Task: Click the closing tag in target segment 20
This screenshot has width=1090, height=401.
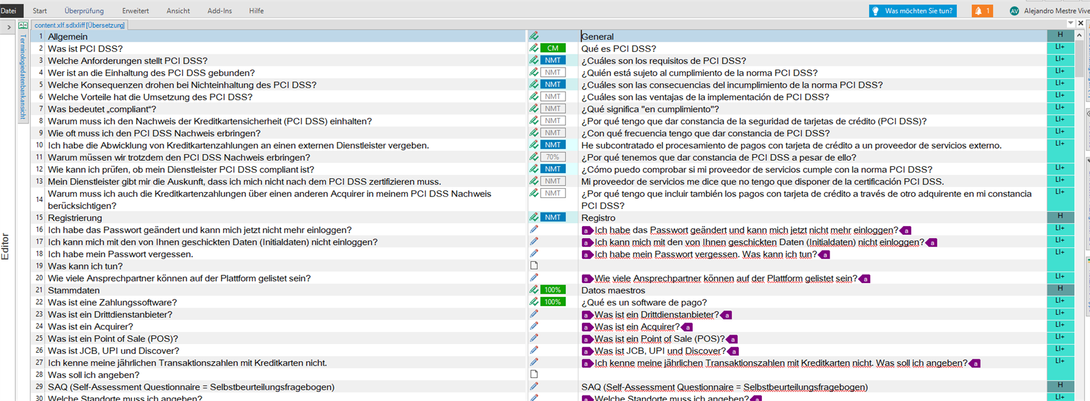Action: pyautogui.click(x=865, y=279)
